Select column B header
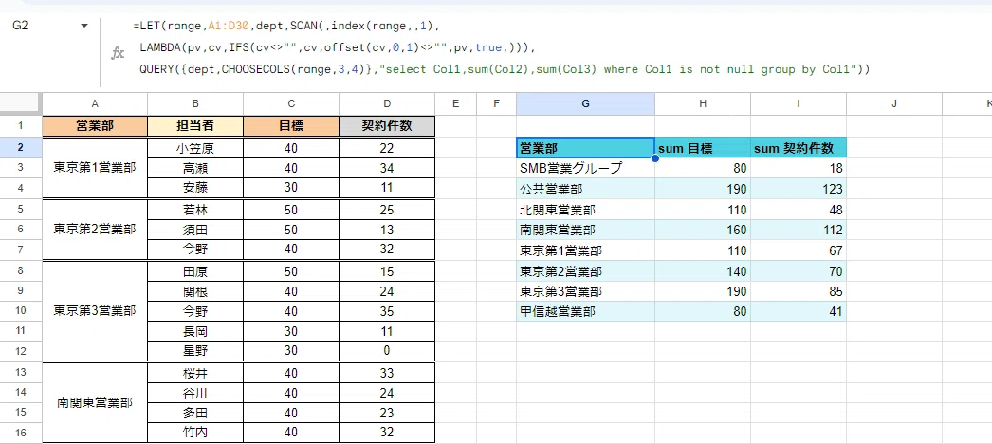 (x=195, y=104)
